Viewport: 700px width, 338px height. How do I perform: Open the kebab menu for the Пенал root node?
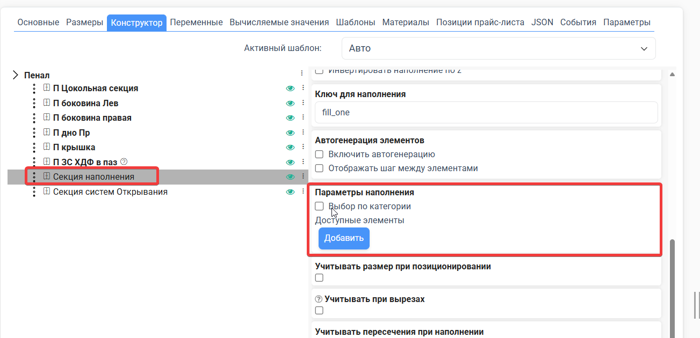pyautogui.click(x=302, y=73)
